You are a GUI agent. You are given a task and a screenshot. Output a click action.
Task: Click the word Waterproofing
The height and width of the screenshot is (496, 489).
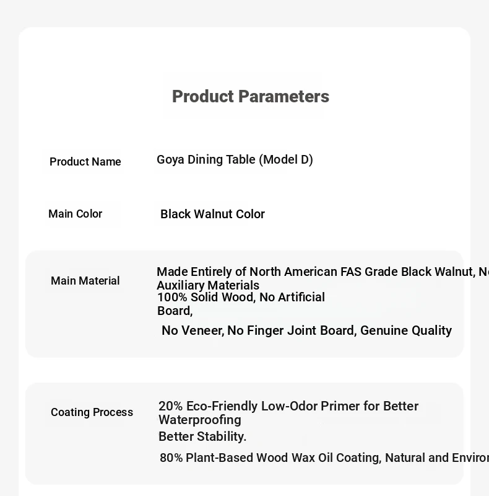(x=199, y=420)
